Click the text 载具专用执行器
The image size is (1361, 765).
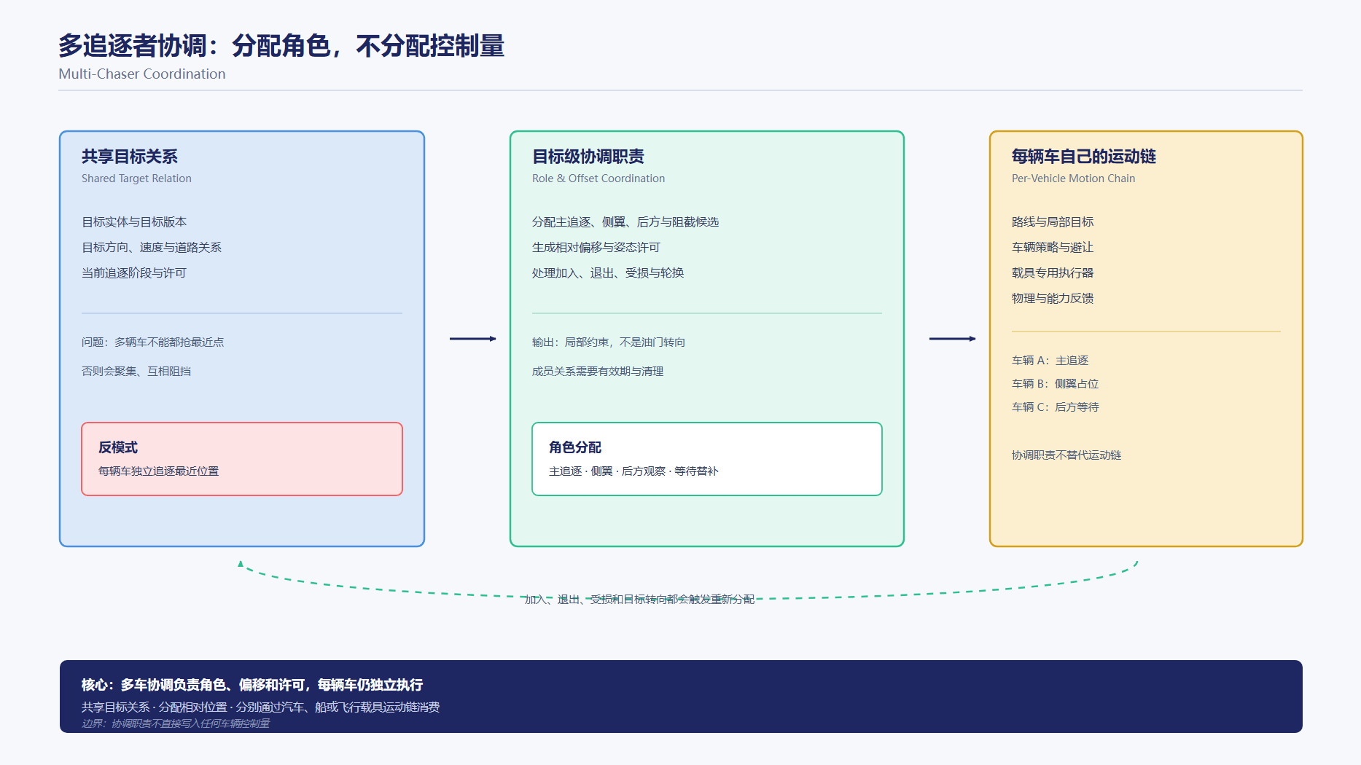[x=1053, y=273]
